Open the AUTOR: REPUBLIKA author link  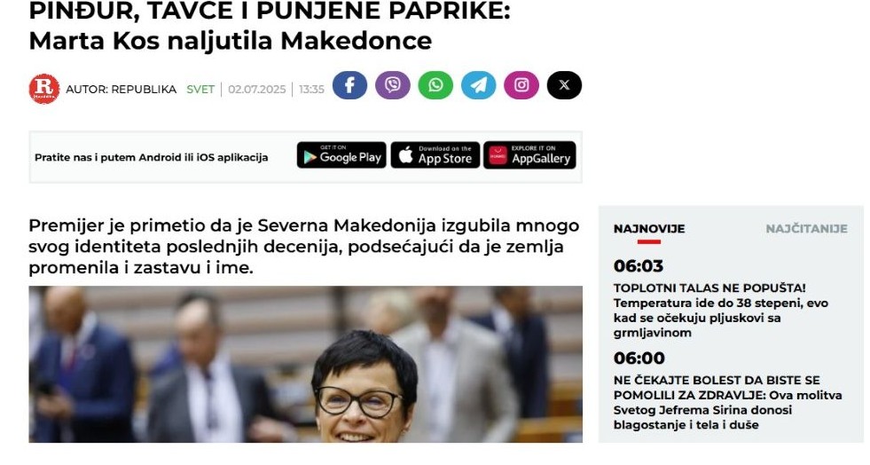tap(121, 90)
